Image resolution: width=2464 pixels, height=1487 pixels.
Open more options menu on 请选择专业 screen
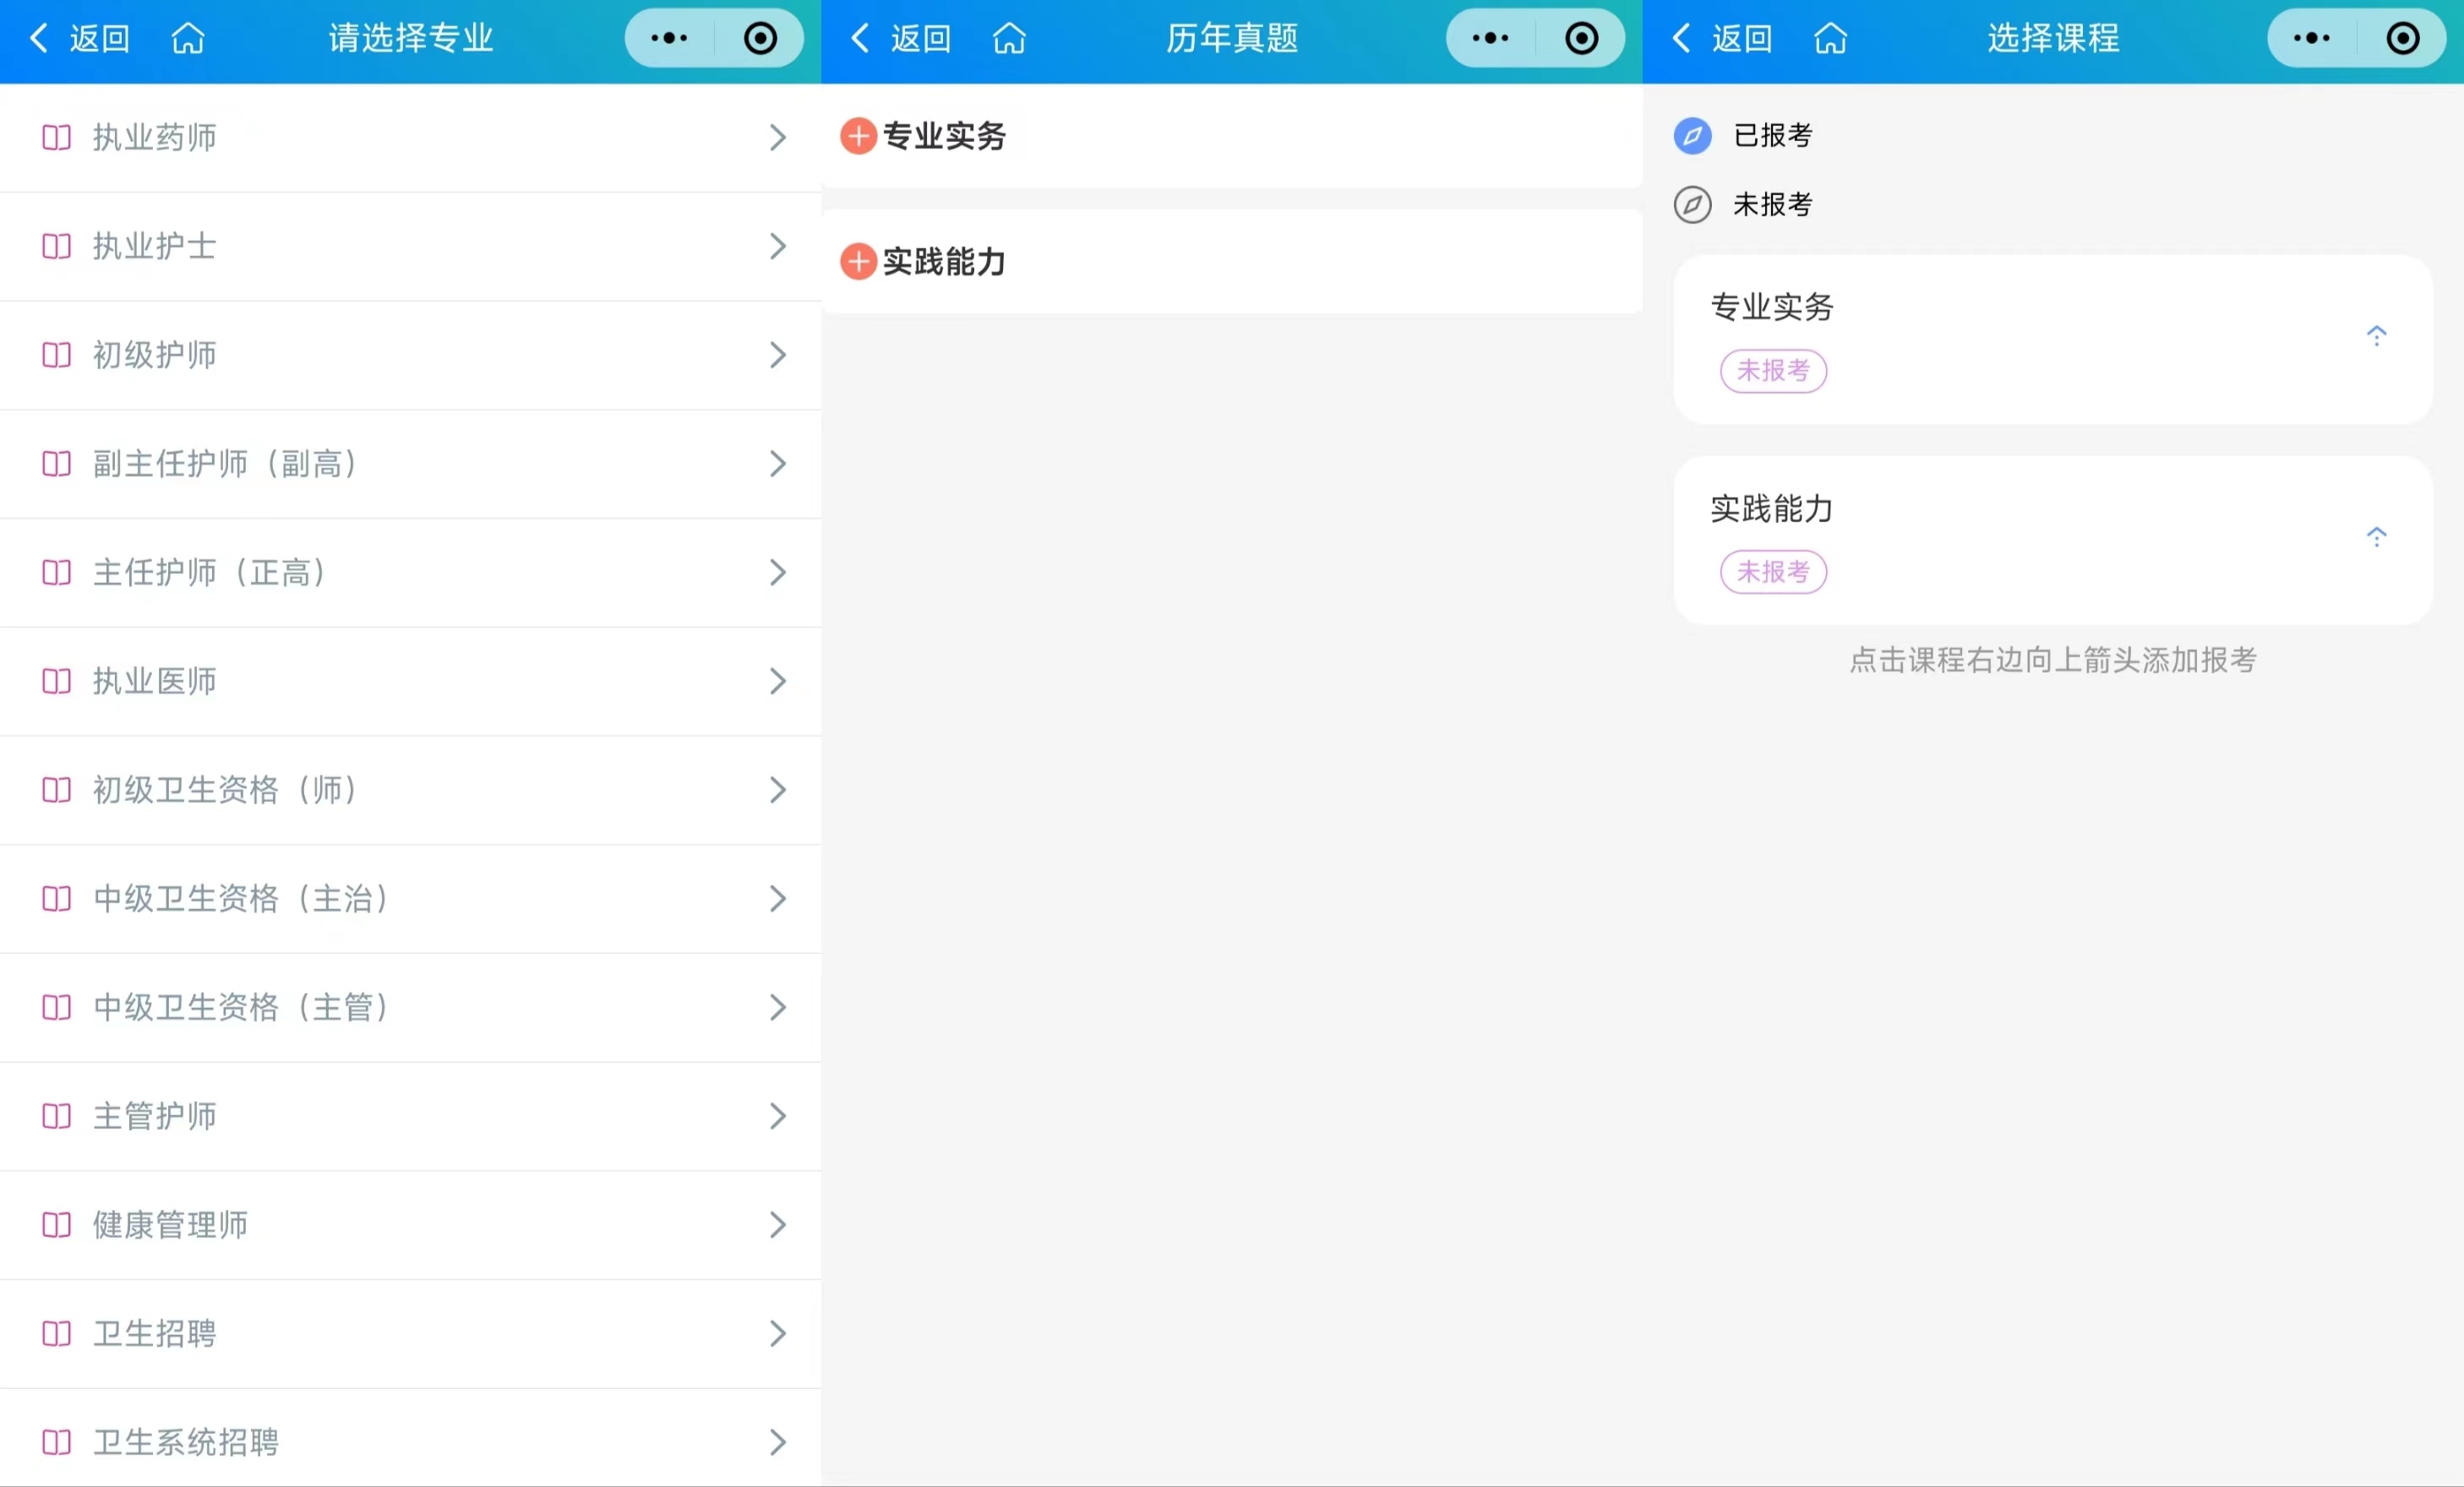[x=669, y=38]
